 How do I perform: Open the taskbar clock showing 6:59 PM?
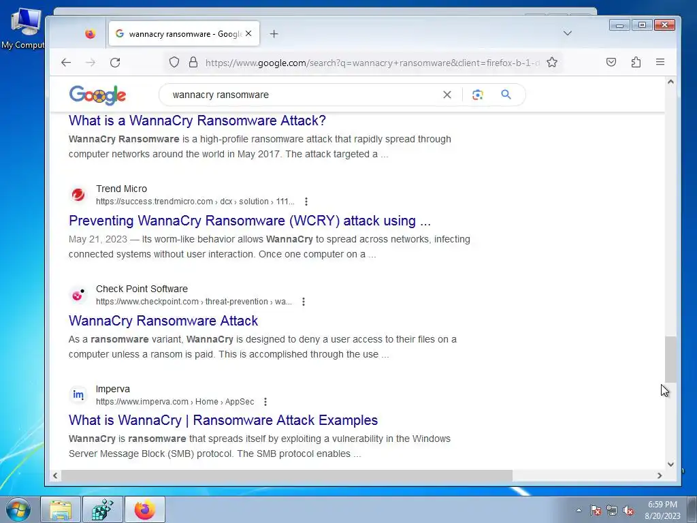(662, 510)
